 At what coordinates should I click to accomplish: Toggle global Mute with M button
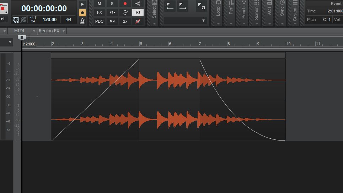point(100,4)
